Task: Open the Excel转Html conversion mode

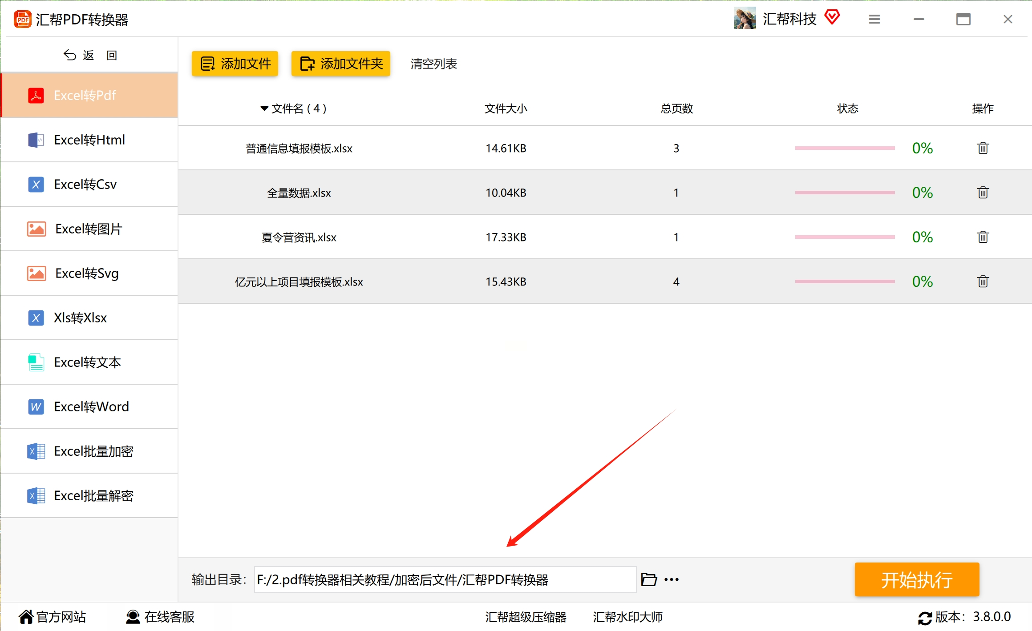Action: coord(89,140)
